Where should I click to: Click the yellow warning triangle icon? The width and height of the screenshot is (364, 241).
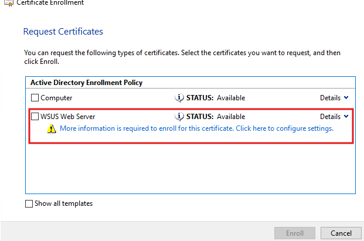tap(52, 129)
